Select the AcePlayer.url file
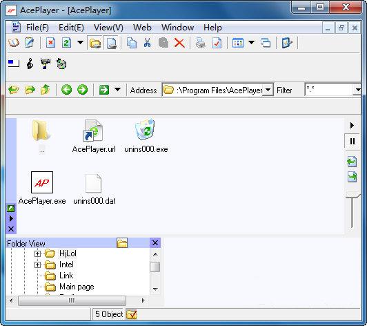This screenshot has width=367, height=326. point(94,136)
